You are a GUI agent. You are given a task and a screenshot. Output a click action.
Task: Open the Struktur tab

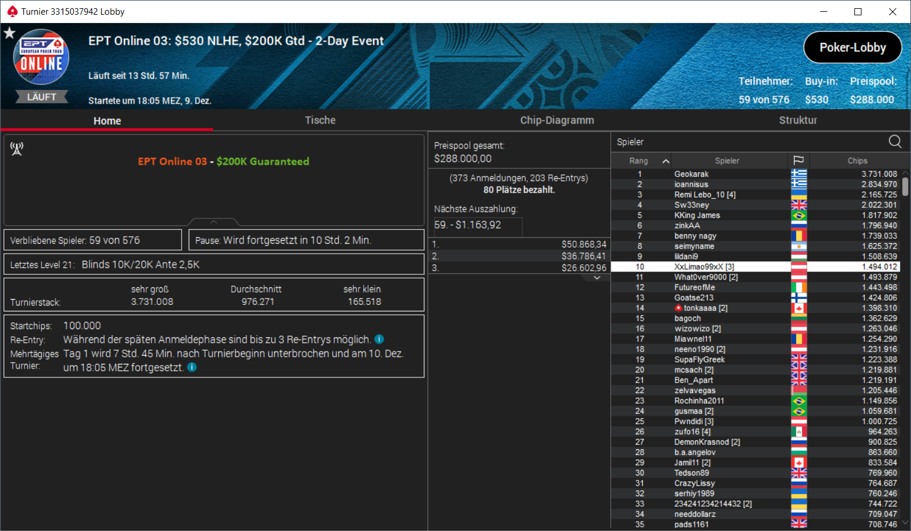[798, 120]
